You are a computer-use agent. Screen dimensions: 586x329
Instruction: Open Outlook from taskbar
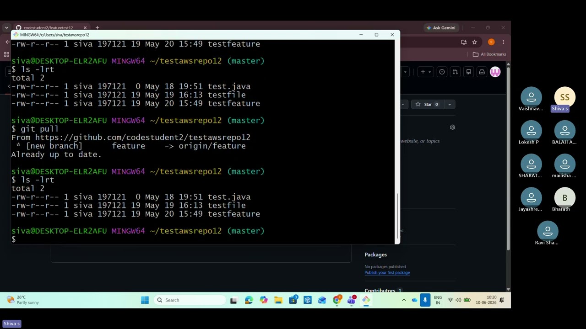[322, 300]
